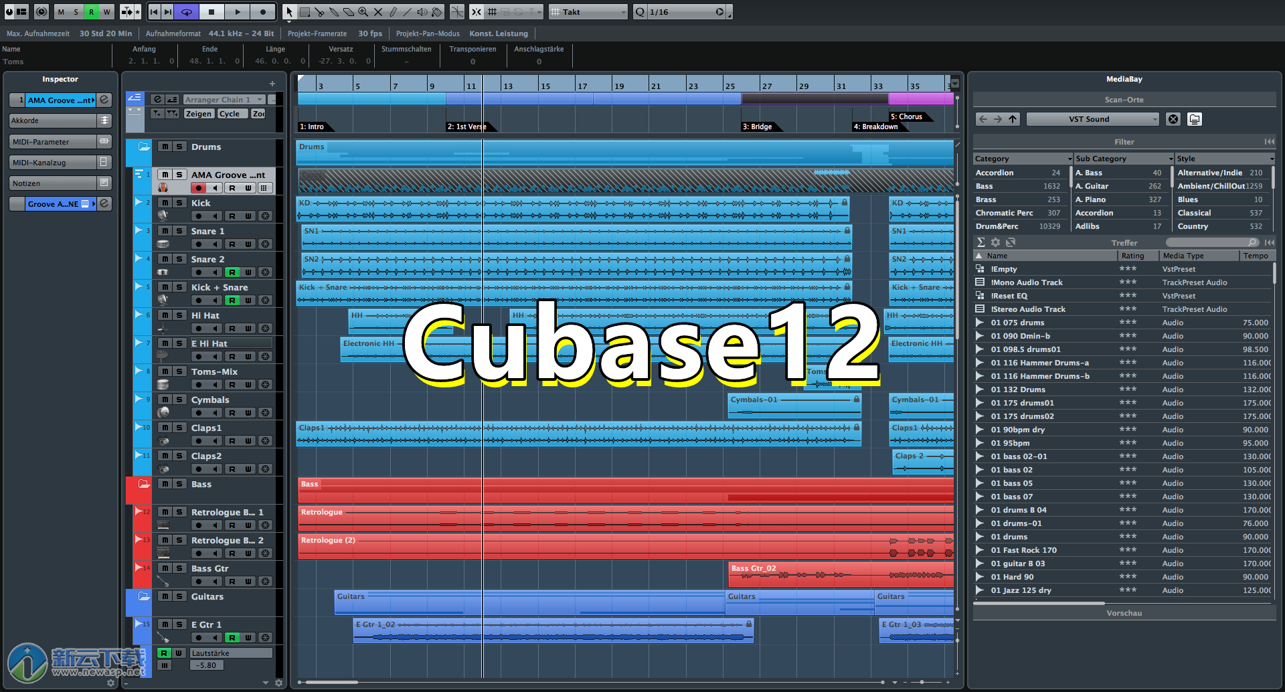Toggle the Cycle loop button
Viewport: 1285px width, 692px height.
(x=187, y=12)
